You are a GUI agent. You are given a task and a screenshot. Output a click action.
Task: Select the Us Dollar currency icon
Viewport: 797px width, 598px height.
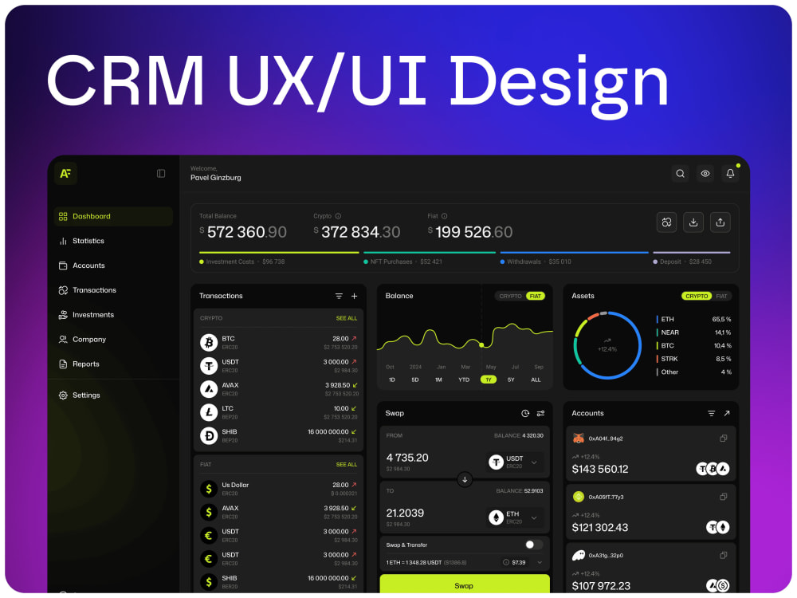[209, 490]
